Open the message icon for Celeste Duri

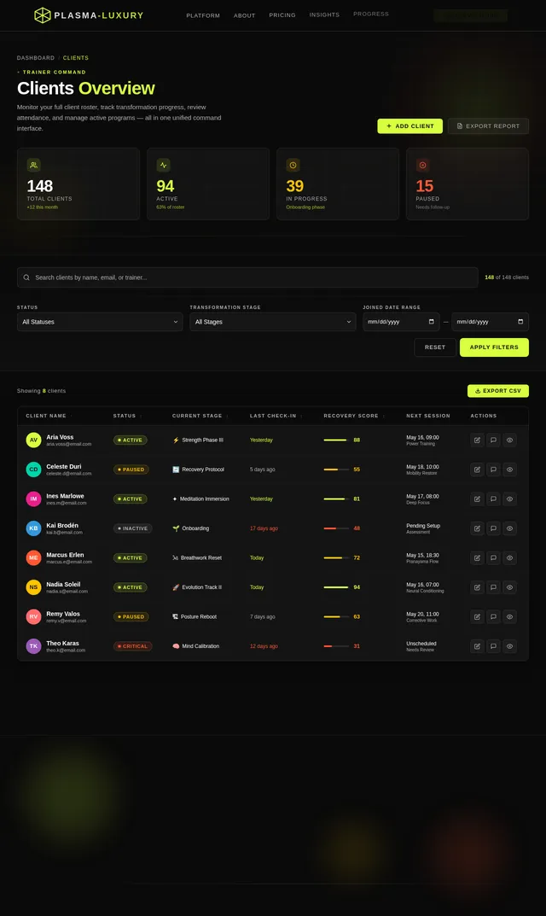pos(493,470)
